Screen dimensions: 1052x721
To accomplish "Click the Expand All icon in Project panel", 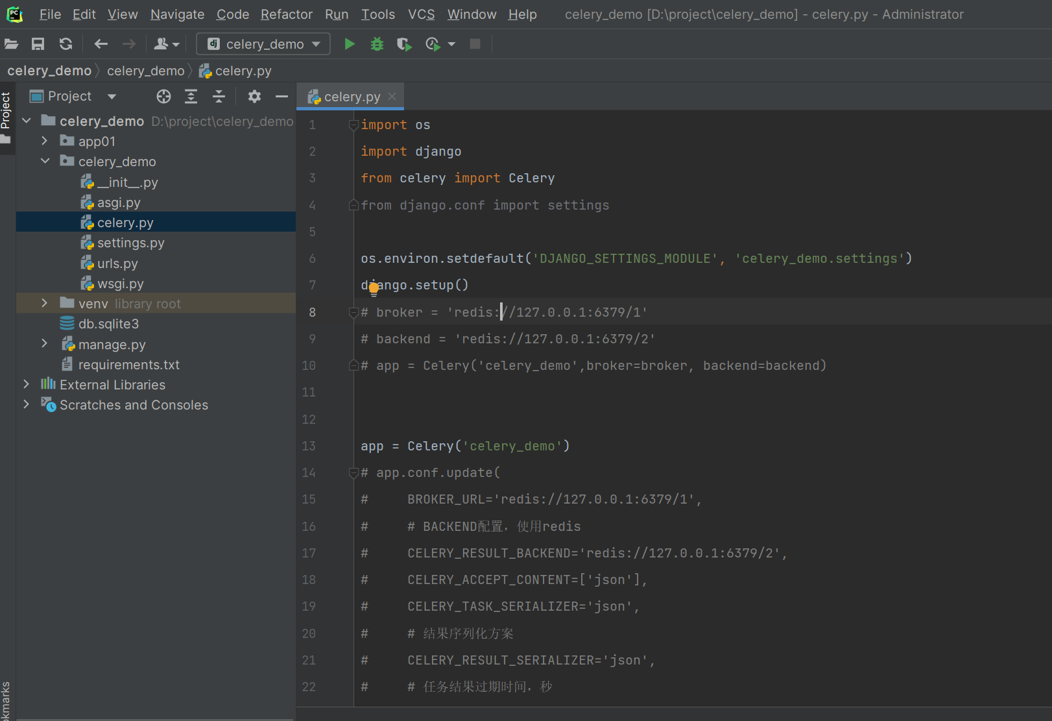I will point(191,97).
